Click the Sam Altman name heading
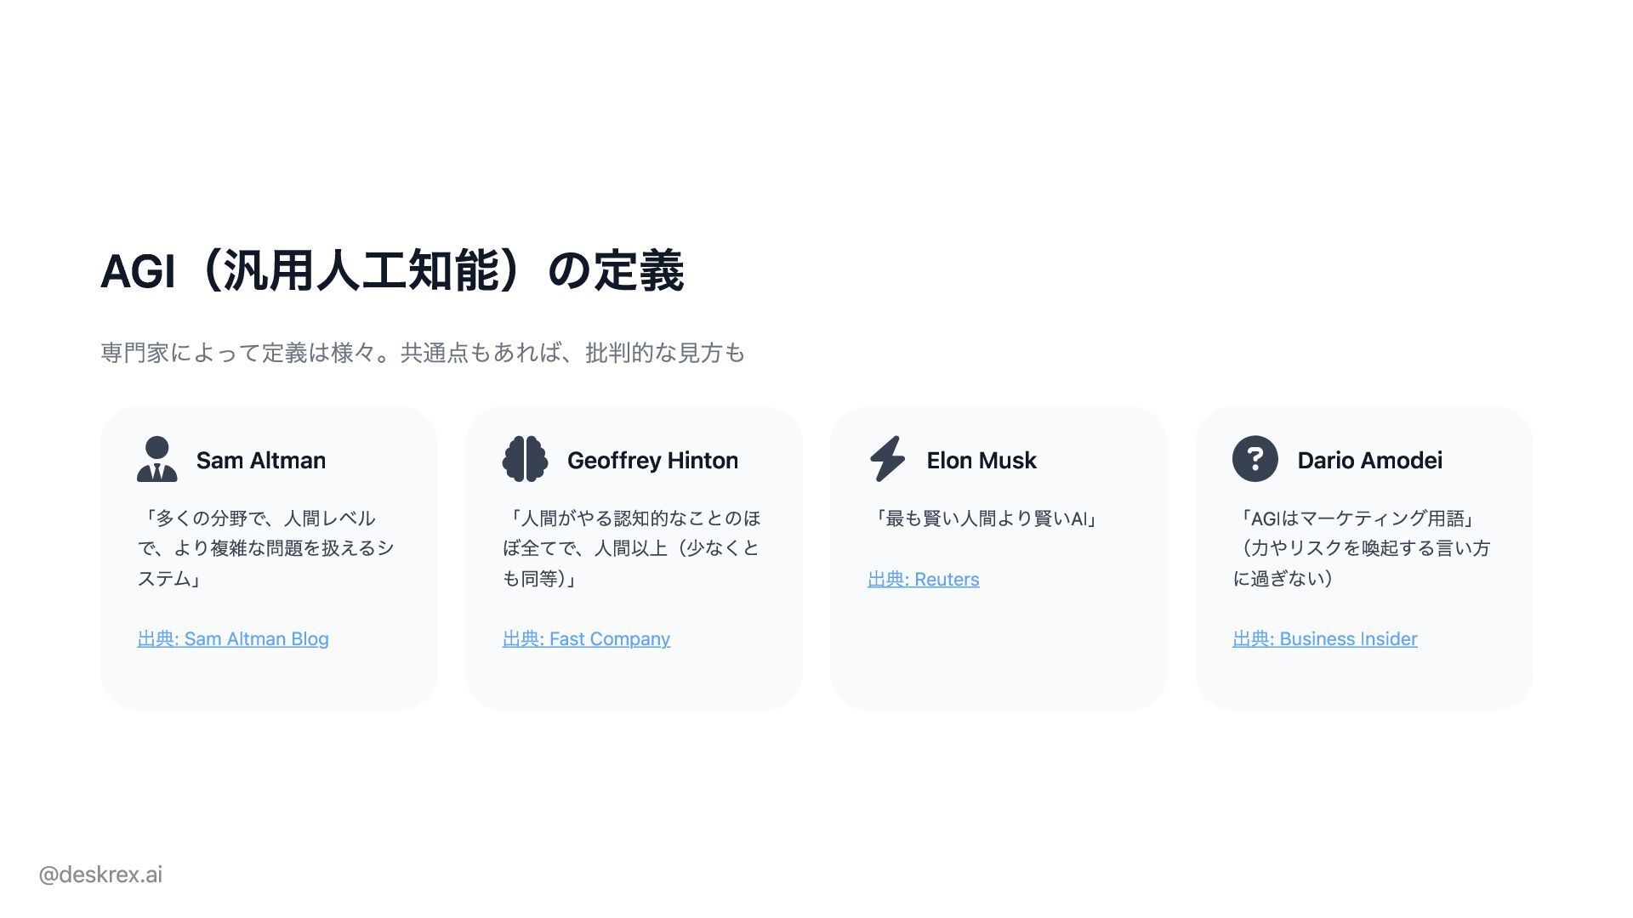Screen dimensions: 1633x918 point(260,461)
